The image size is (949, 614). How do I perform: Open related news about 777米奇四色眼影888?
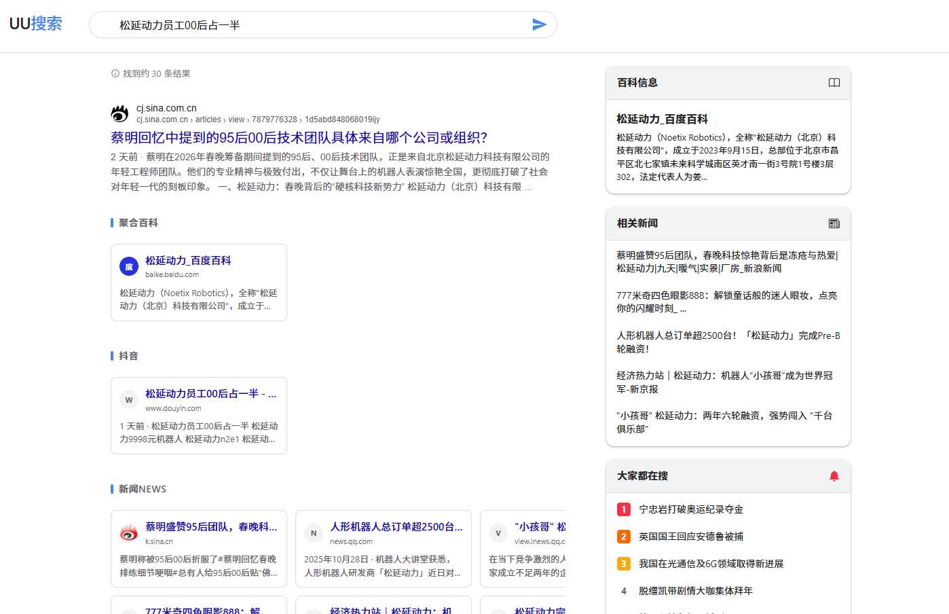click(726, 302)
